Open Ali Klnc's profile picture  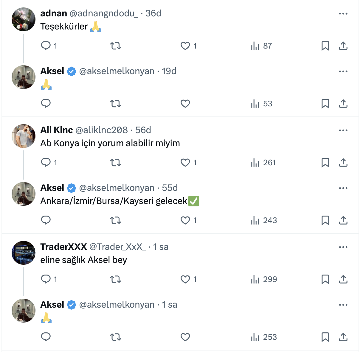24,136
